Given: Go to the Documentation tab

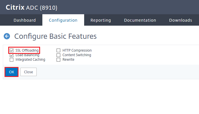Looking at the screenshot, I should [x=140, y=20].
